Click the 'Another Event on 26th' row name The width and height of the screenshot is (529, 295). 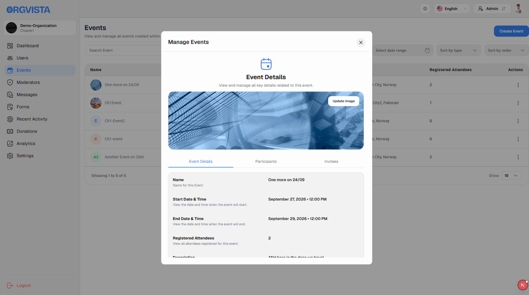(124, 157)
